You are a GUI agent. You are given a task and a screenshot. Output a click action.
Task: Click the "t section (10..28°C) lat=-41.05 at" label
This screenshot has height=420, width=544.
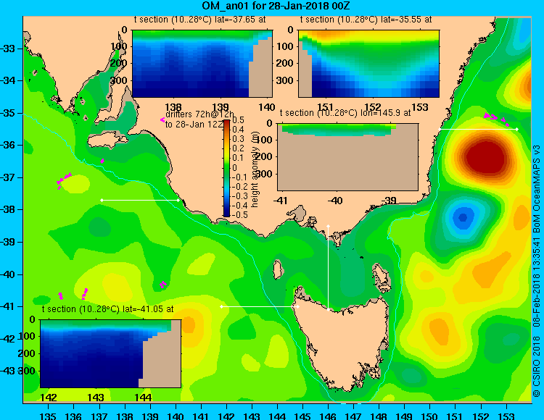[x=107, y=309]
